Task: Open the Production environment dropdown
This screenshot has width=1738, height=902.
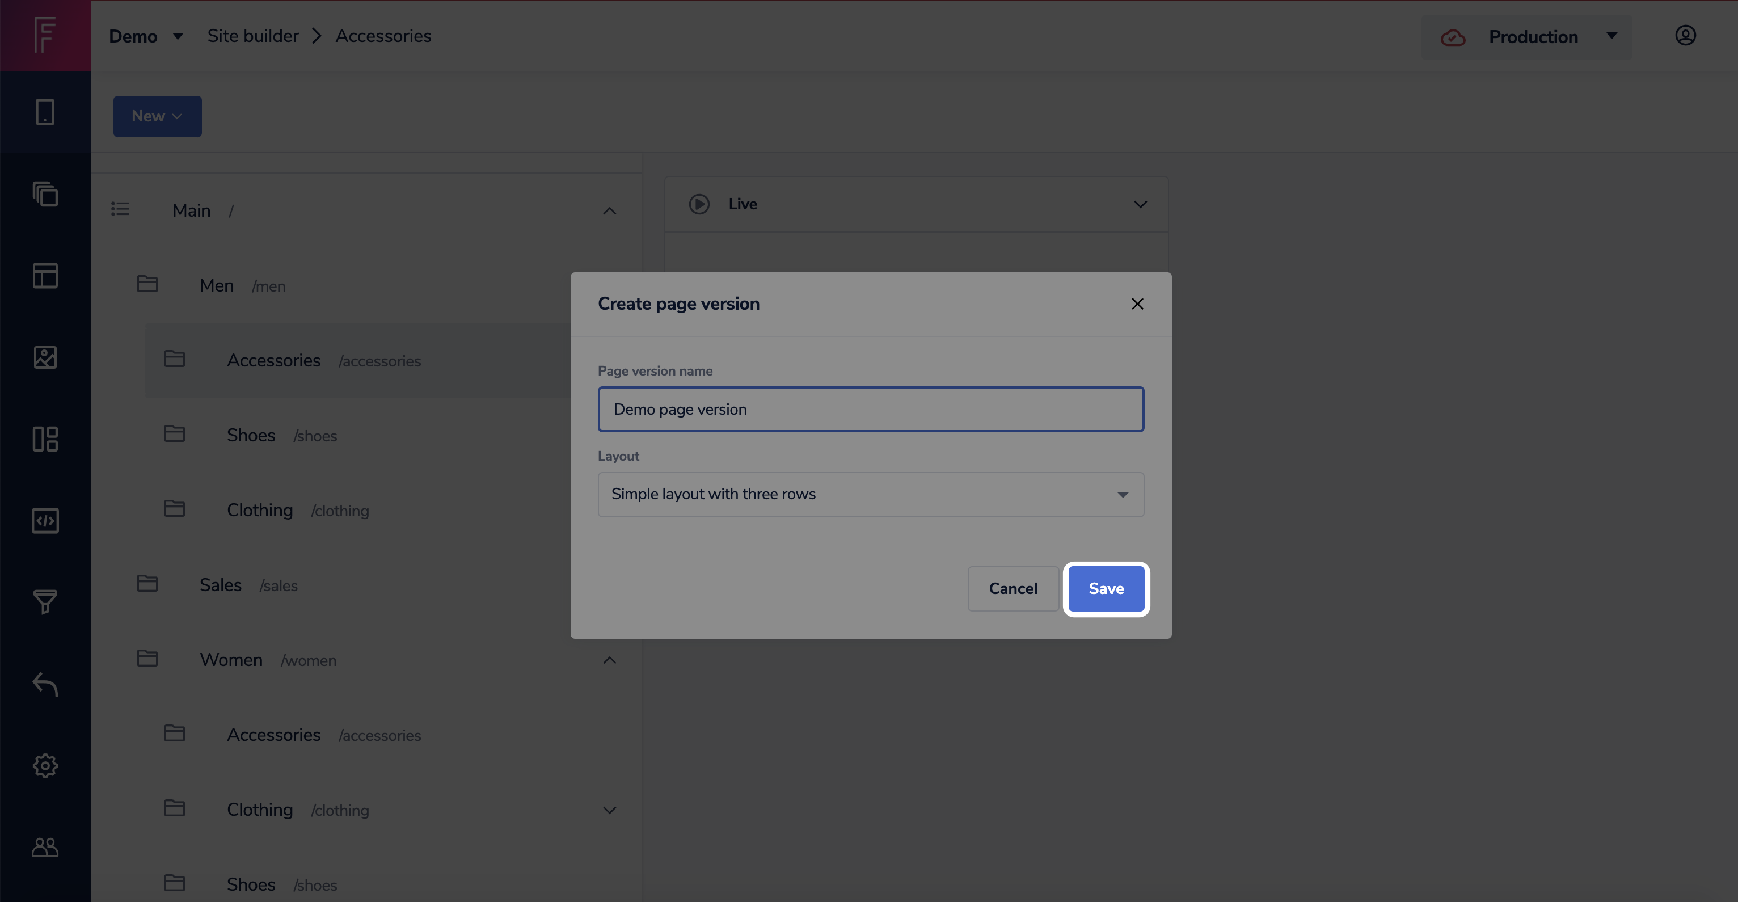Action: pos(1527,37)
